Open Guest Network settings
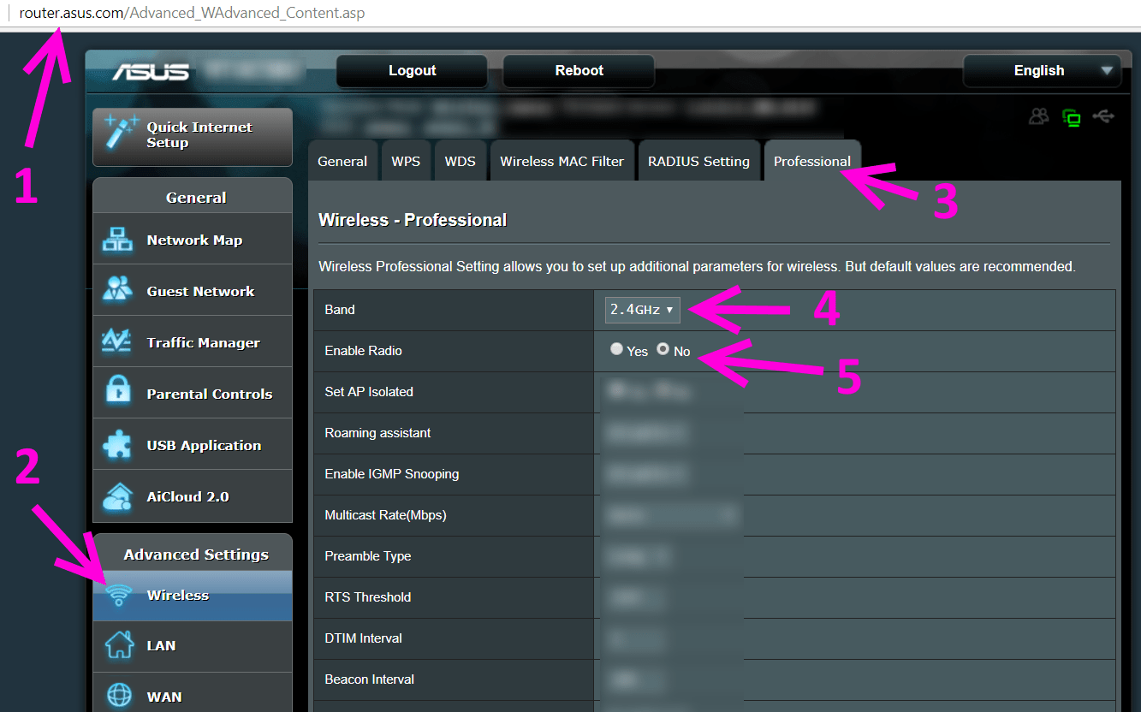 click(193, 291)
